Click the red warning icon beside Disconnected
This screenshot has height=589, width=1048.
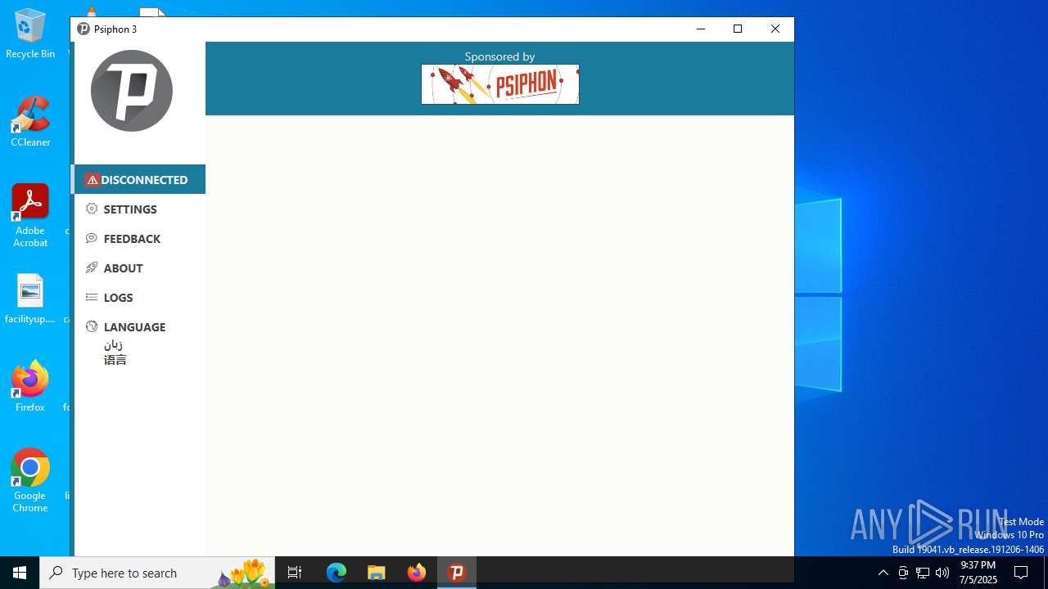click(93, 180)
